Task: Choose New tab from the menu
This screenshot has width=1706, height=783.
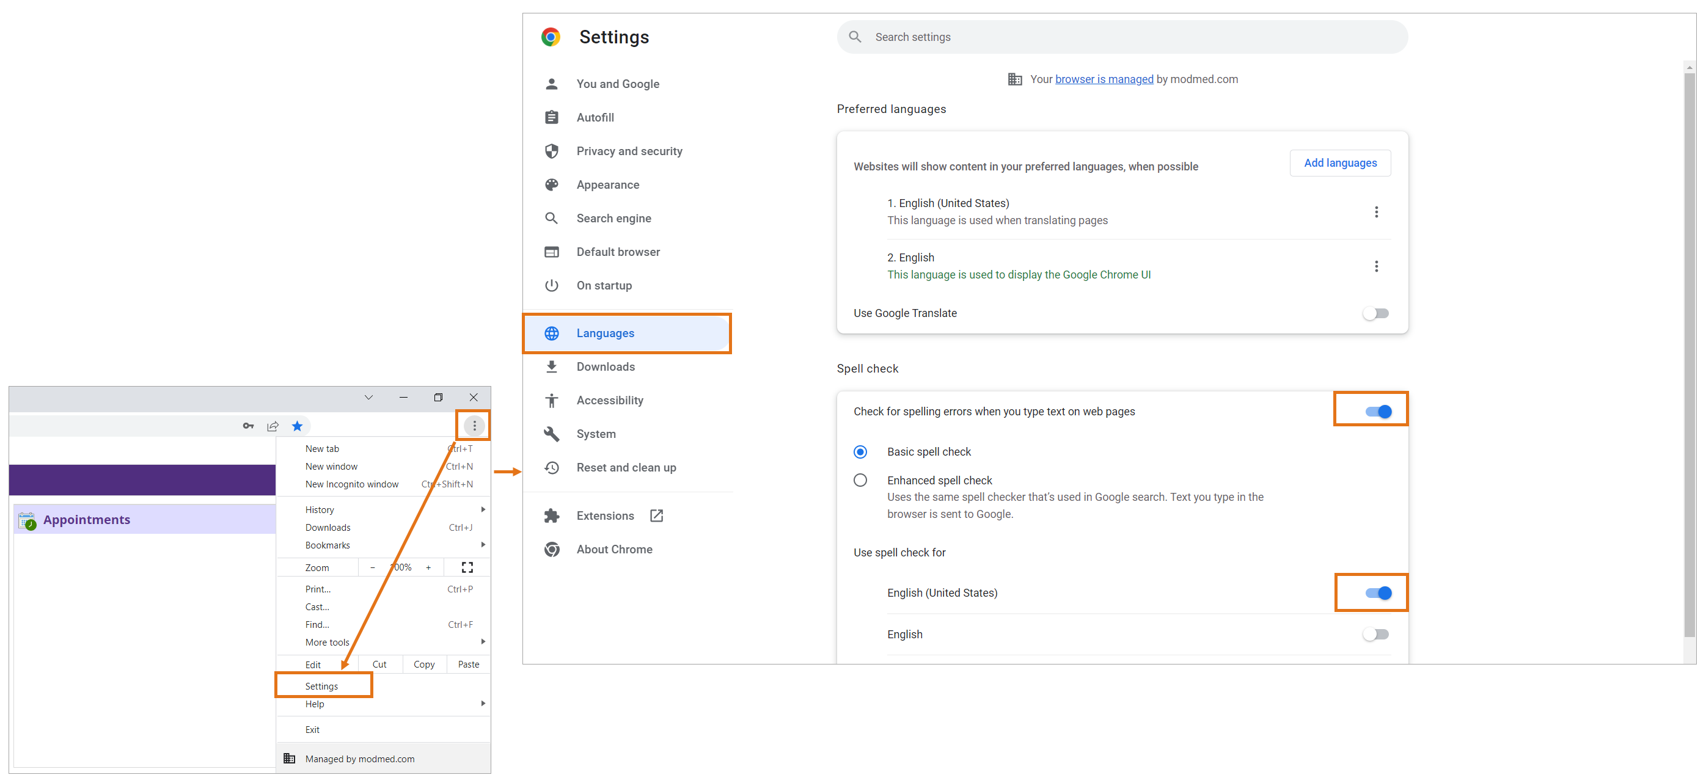Action: [383, 449]
